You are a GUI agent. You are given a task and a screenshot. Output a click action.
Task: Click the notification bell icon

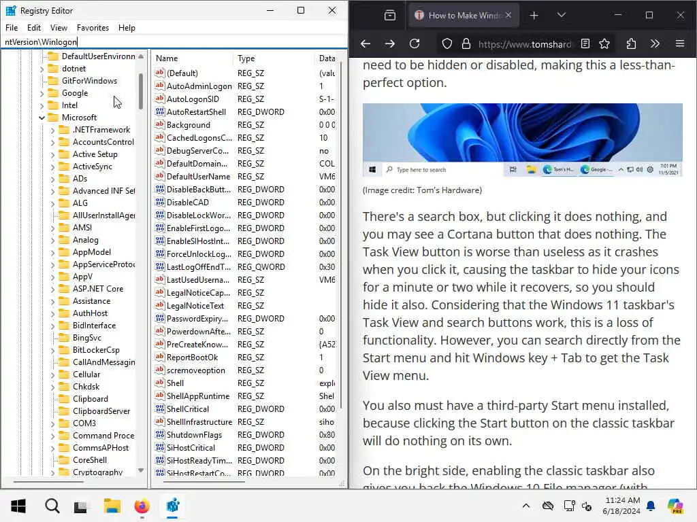pos(651,506)
